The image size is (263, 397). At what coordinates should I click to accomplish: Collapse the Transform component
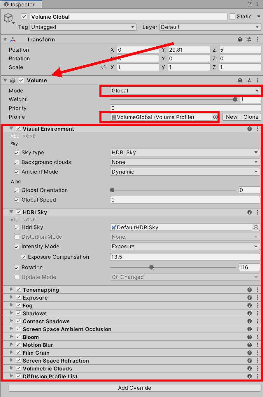(5, 39)
